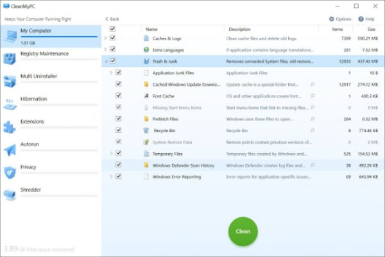This screenshot has width=385, height=257.
Task: Click Hibernation sleeping laptop icon
Action: point(10,104)
